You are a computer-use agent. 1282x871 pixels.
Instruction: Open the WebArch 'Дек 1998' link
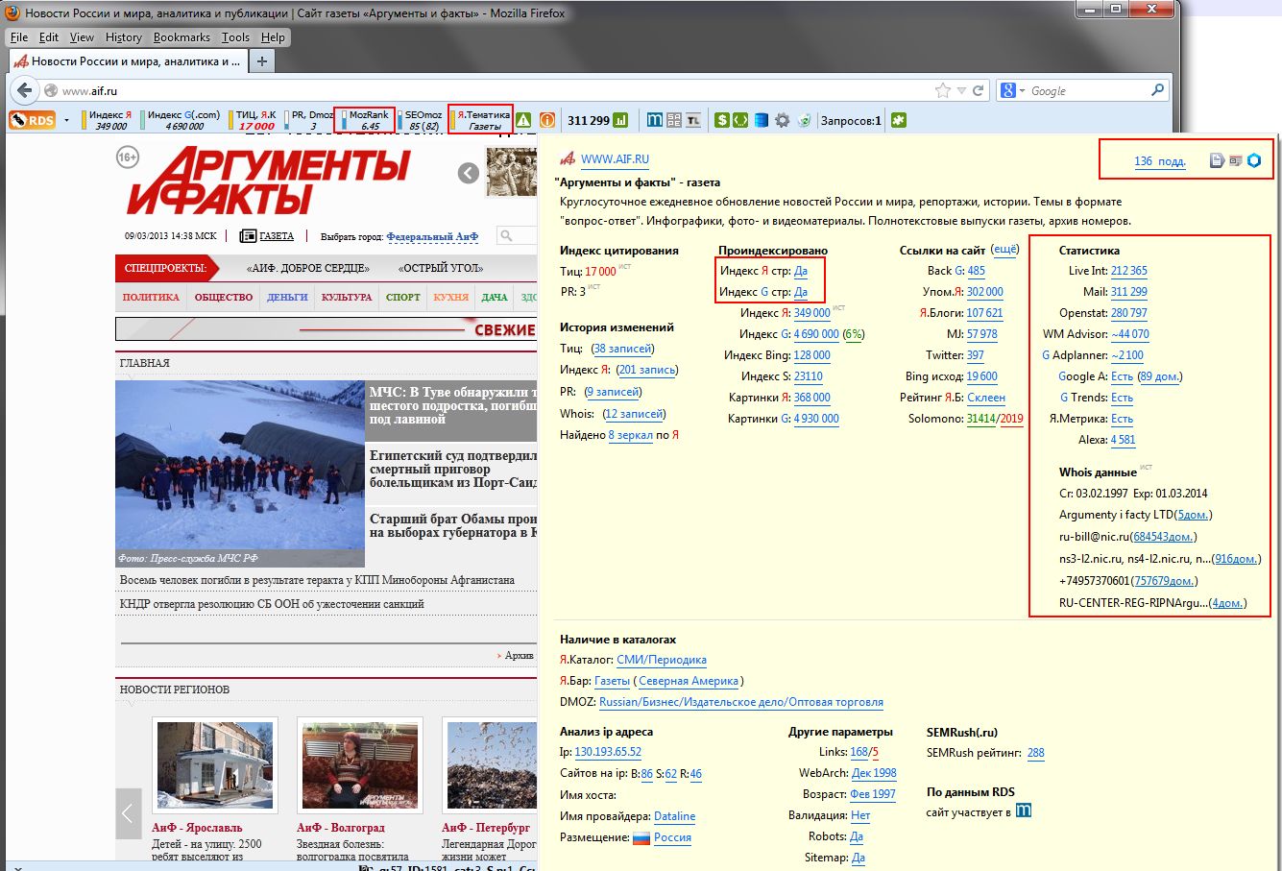874,773
